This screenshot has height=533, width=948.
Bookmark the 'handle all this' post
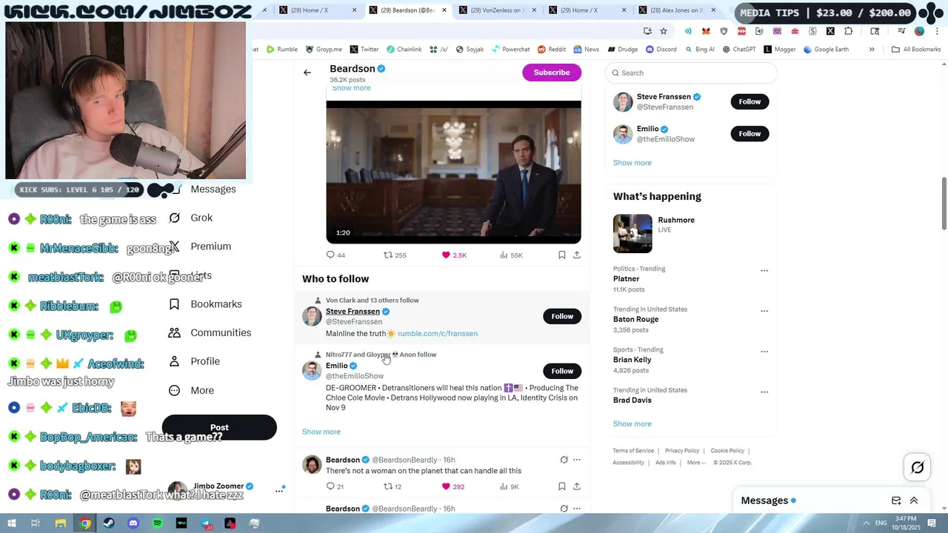(561, 486)
